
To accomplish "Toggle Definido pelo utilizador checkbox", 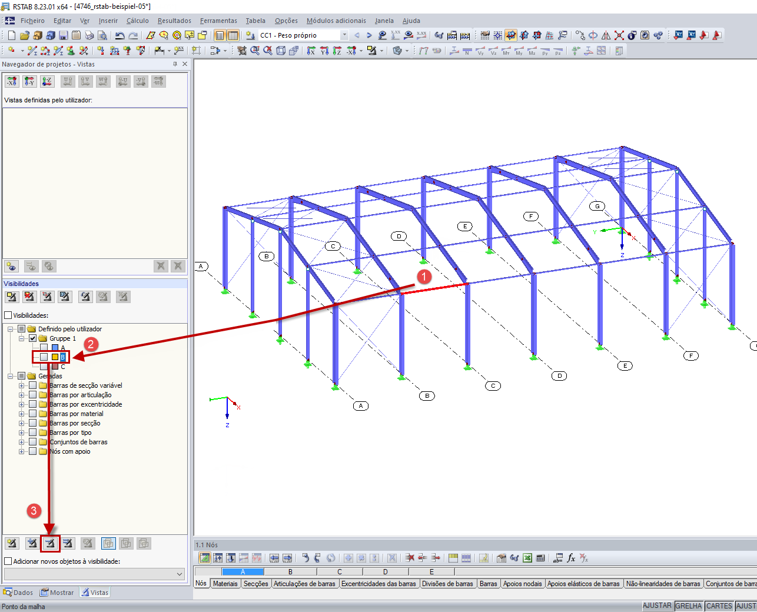I will click(x=22, y=329).
